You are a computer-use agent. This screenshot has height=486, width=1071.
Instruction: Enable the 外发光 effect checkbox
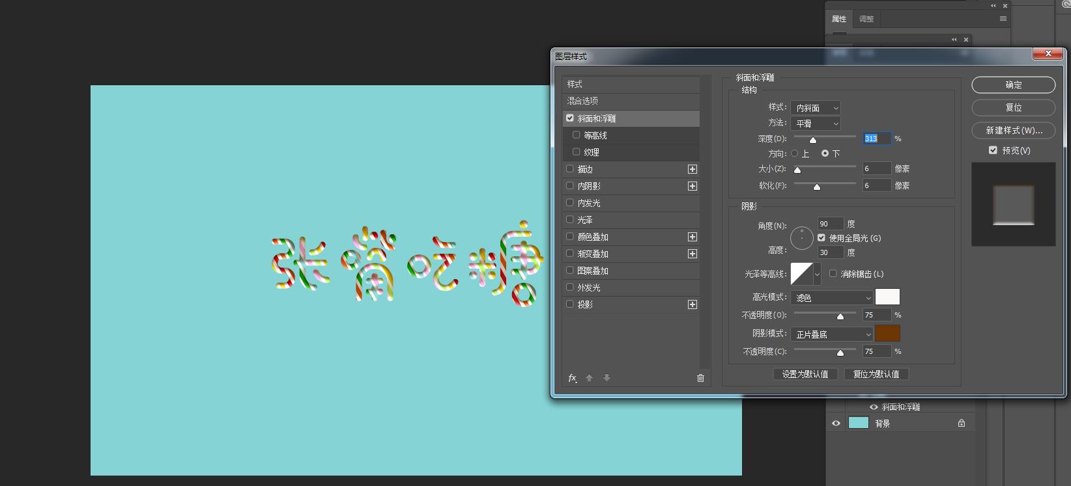tap(570, 288)
